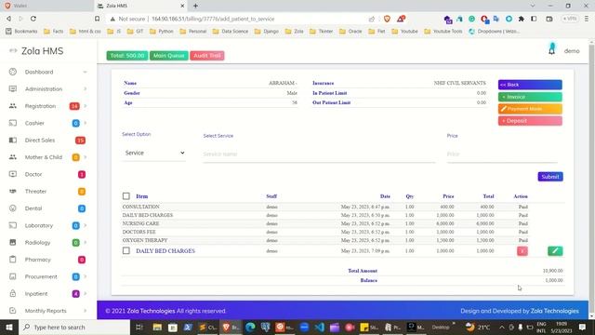Click the green edit pencil icon
Screen dimensions: 595x335
point(555,250)
